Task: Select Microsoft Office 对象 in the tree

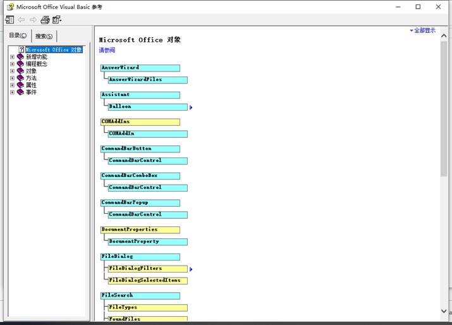Action: 54,49
